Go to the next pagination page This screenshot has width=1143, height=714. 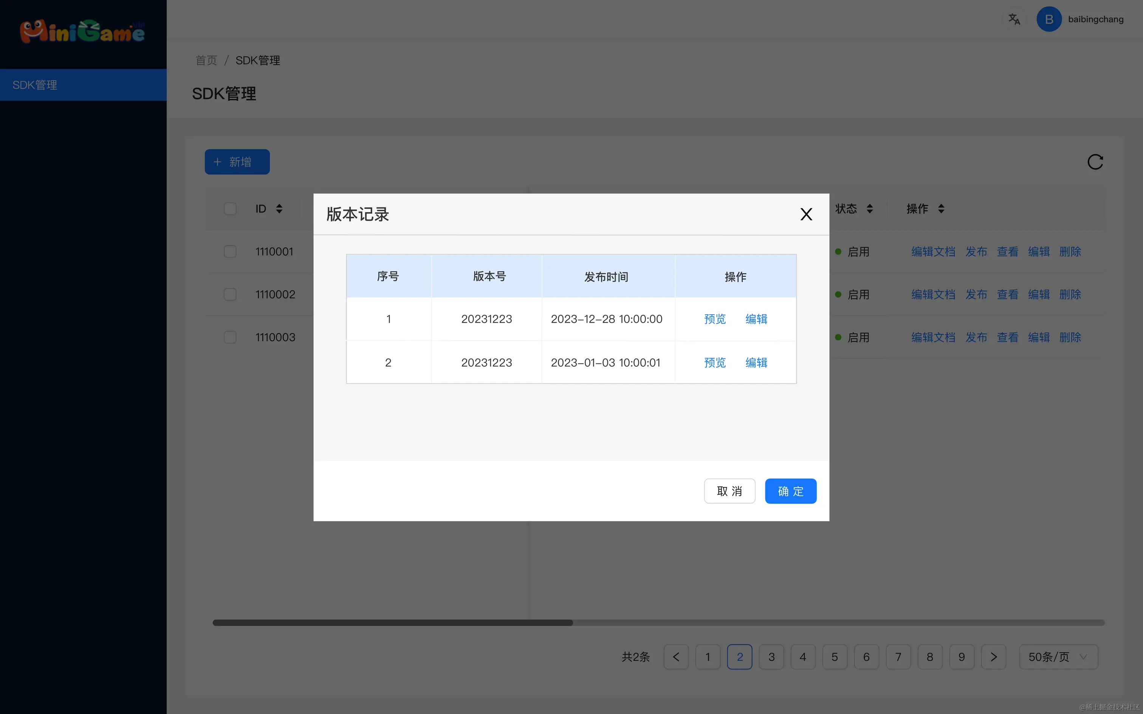coord(994,657)
